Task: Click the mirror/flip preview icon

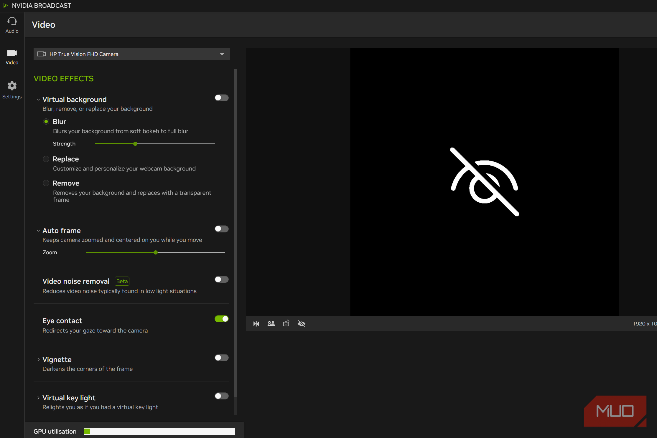Action: 256,324
